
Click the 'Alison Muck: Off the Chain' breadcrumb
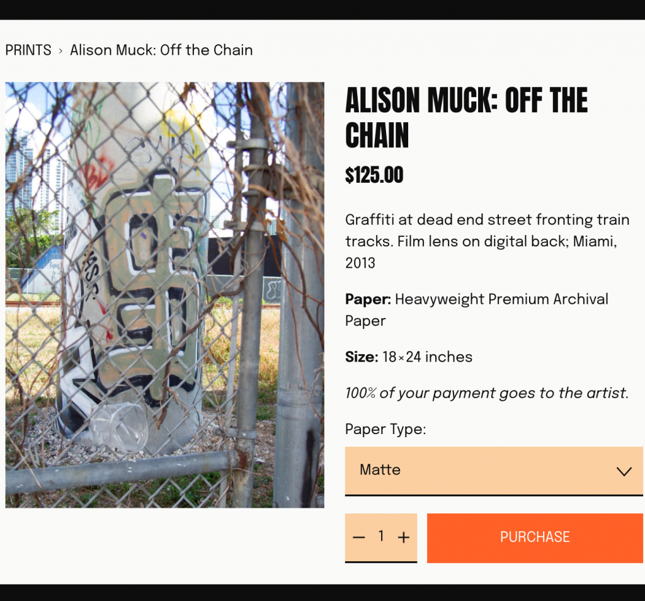[161, 50]
